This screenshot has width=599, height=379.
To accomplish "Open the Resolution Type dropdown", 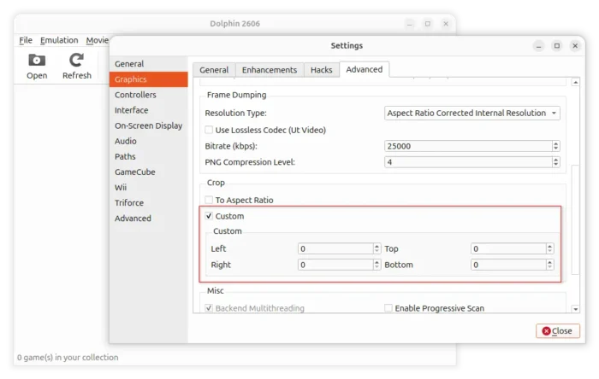I will point(471,114).
